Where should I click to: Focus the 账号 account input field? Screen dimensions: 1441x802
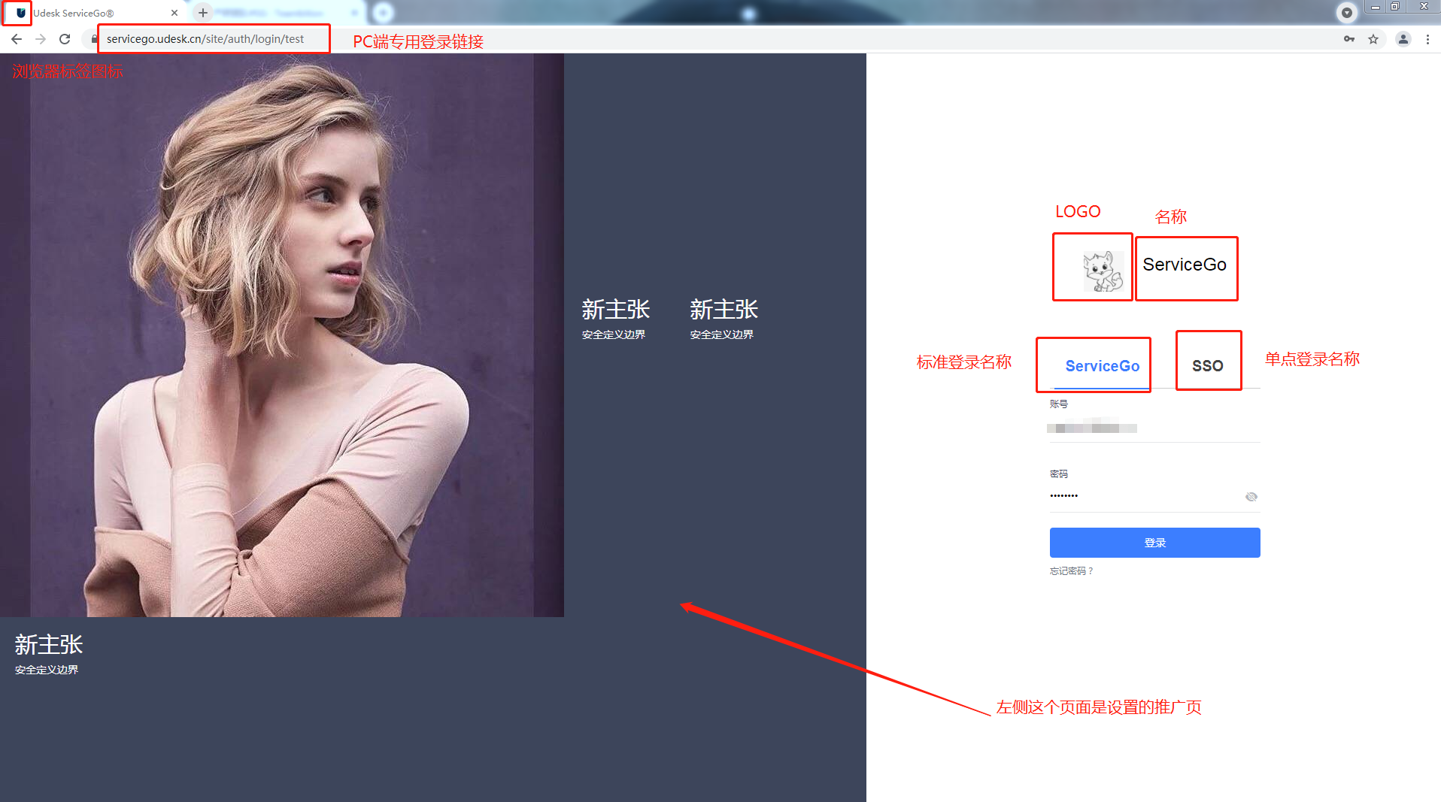pos(1154,428)
